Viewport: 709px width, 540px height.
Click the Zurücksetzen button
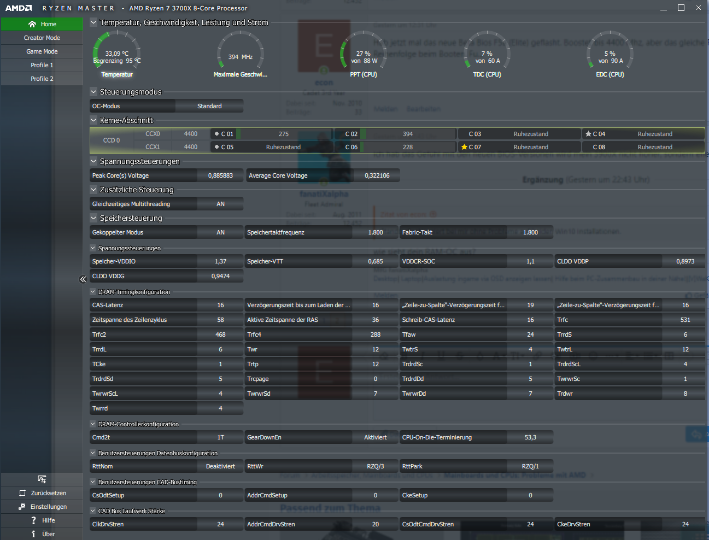tap(42, 493)
